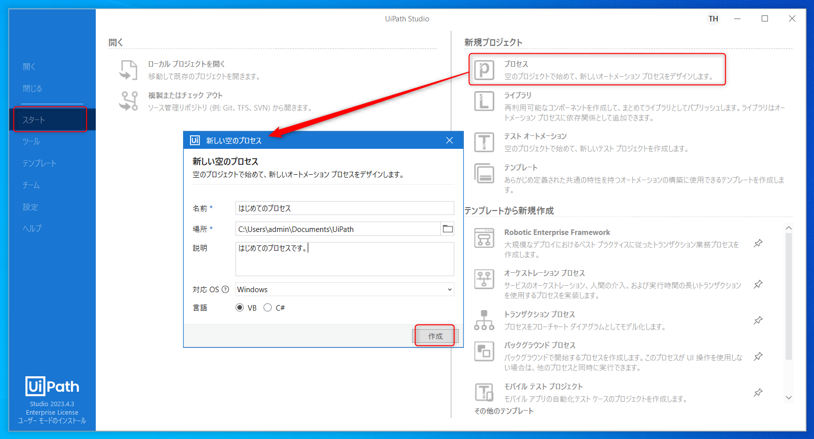This screenshot has height=439, width=814.
Task: Click the 新しい空のプロセス dialog heading
Action: coord(225,161)
